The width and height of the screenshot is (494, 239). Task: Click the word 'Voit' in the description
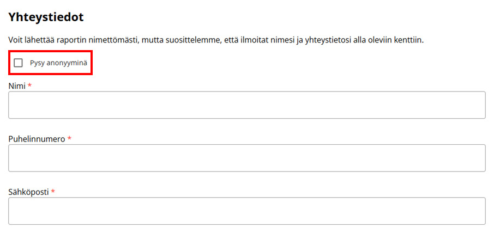16,40
